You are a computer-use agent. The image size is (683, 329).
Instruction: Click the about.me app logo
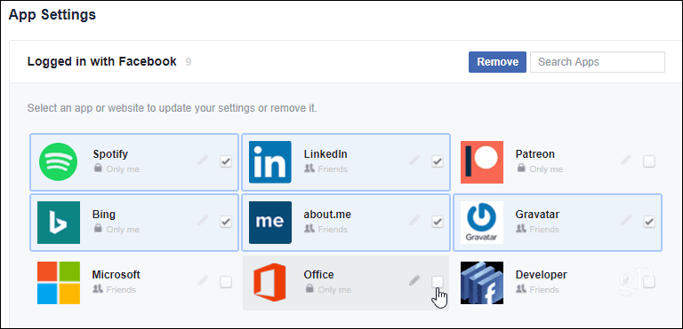tap(270, 223)
